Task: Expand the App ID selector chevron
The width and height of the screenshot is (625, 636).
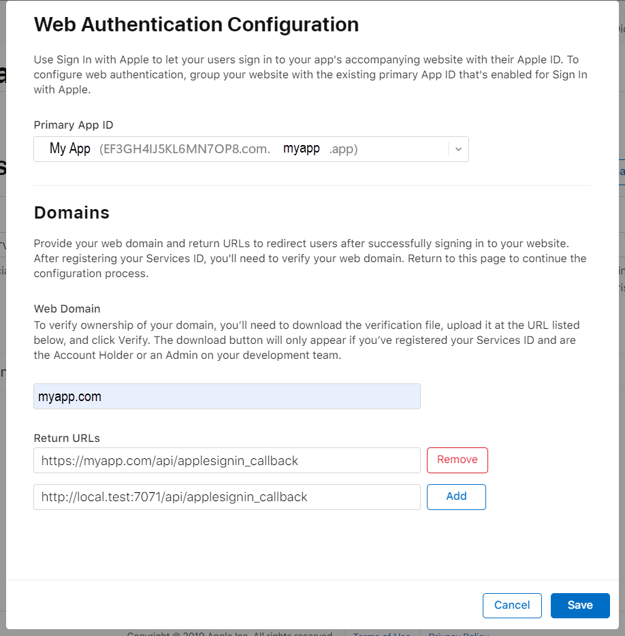Action: click(x=458, y=148)
